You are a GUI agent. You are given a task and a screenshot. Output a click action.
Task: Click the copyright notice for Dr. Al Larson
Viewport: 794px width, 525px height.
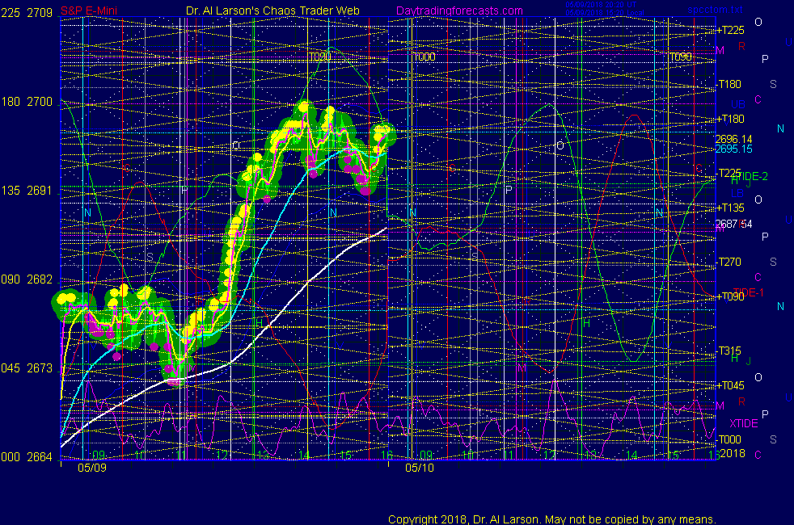[552, 519]
